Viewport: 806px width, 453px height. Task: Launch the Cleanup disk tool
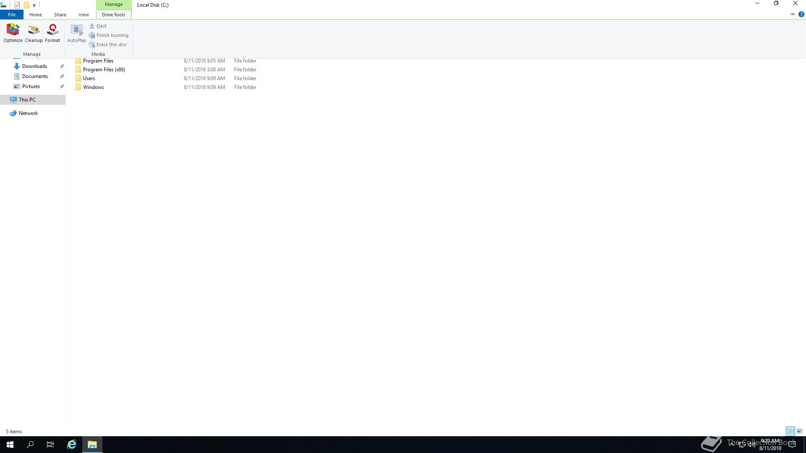pyautogui.click(x=34, y=33)
